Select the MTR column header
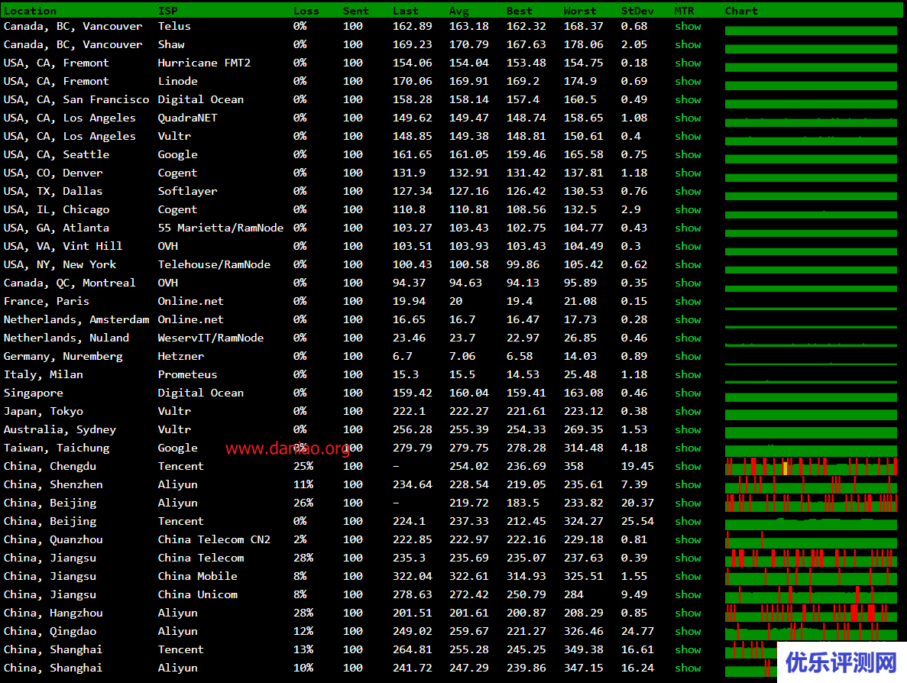 coord(685,11)
